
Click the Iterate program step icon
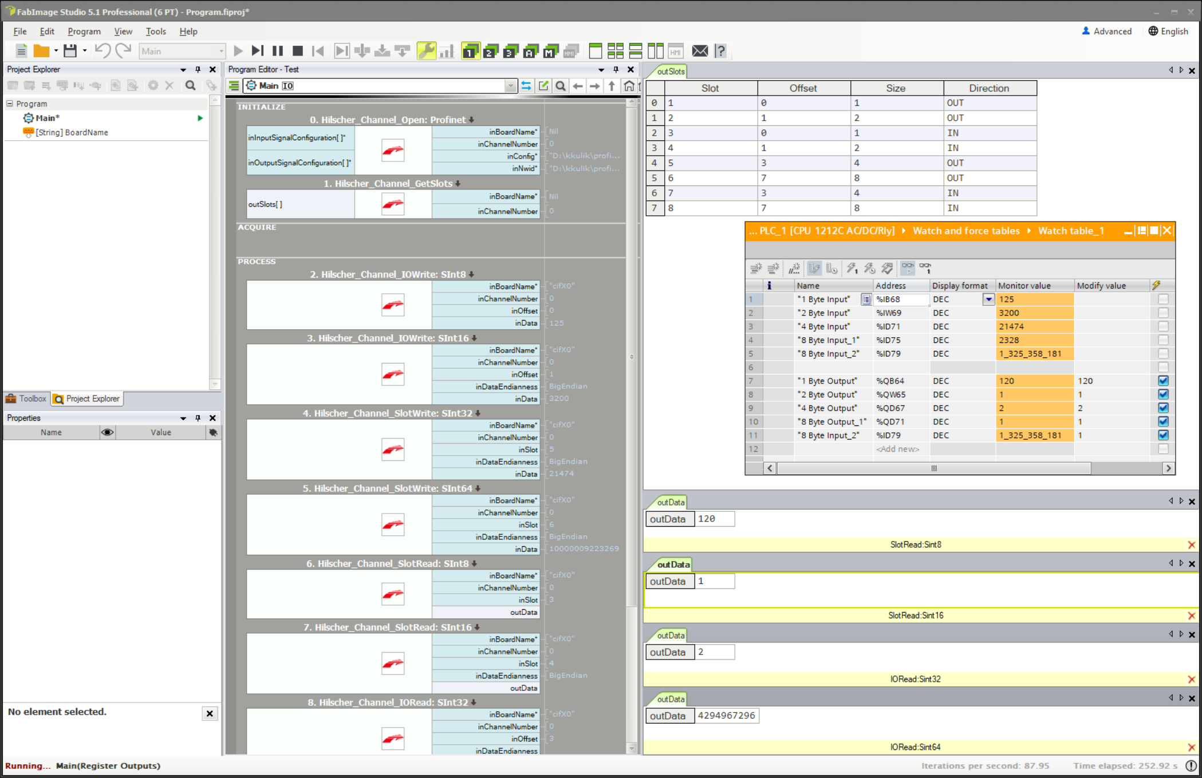pos(258,51)
